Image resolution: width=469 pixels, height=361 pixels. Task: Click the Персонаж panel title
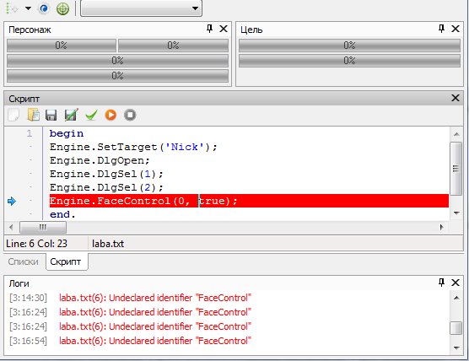[30, 30]
